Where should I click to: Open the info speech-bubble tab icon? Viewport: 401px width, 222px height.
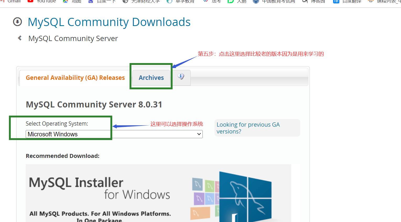pos(181,76)
